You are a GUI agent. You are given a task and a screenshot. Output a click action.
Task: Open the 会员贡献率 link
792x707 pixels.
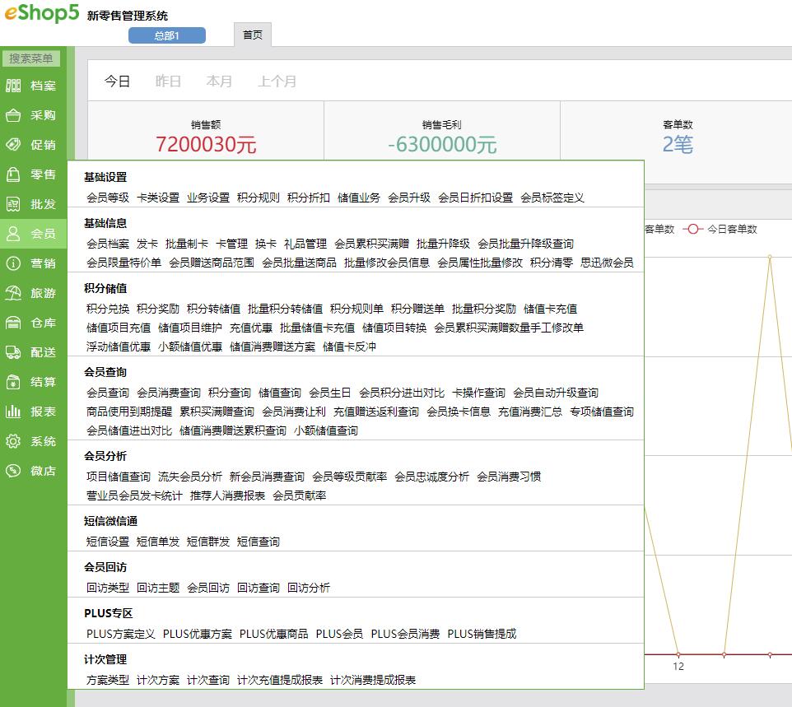coord(299,496)
